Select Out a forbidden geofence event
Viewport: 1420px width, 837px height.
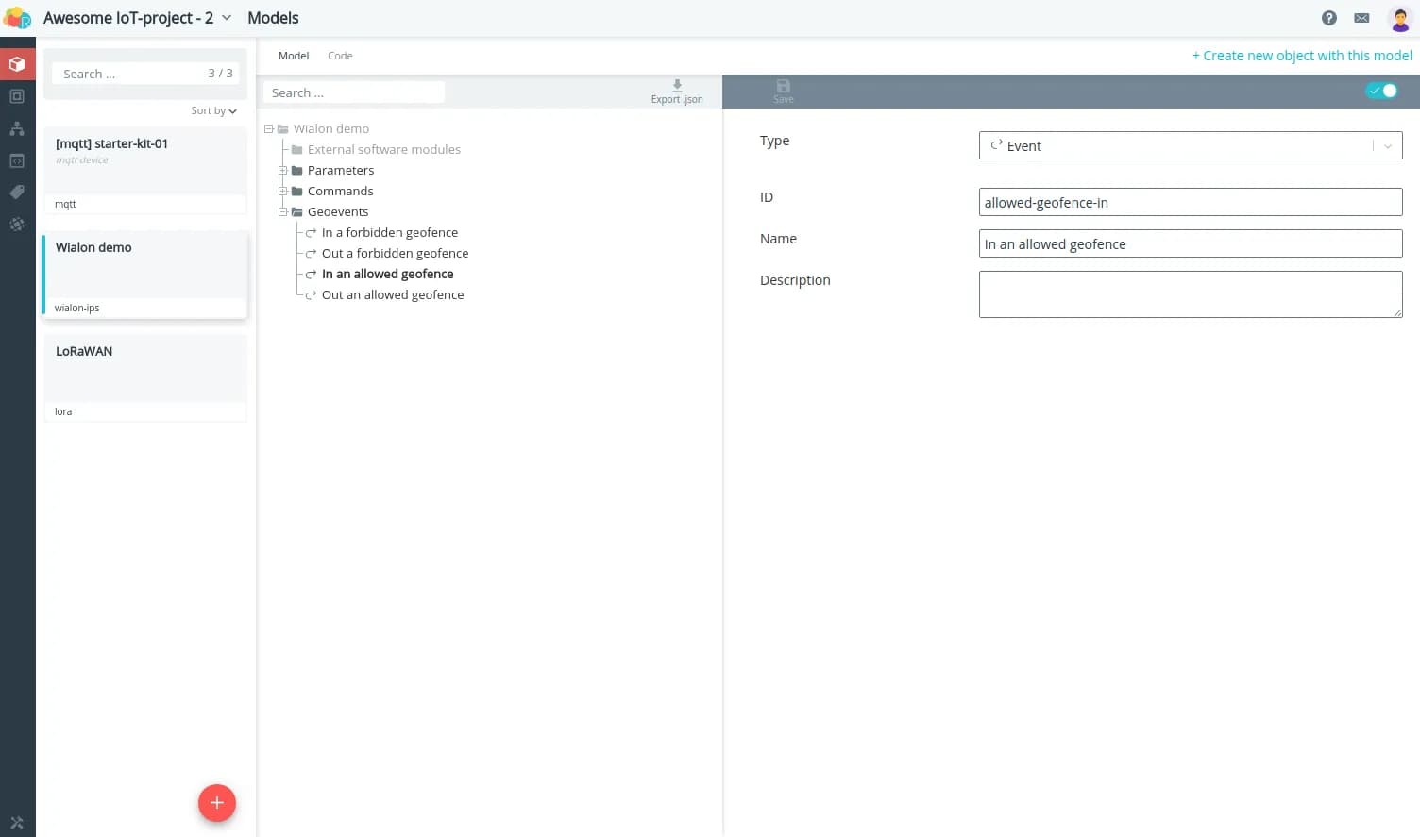[x=395, y=254]
